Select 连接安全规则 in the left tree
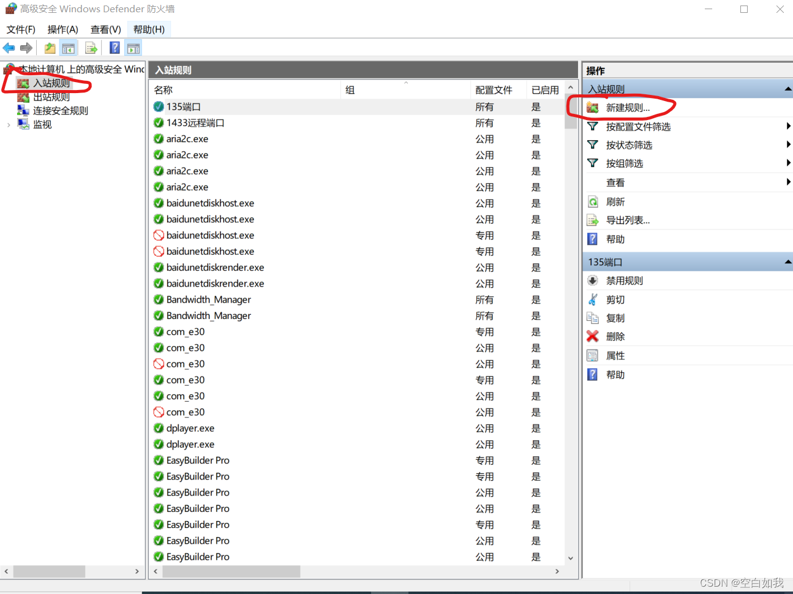Screen dimensions: 793x594 [61, 111]
